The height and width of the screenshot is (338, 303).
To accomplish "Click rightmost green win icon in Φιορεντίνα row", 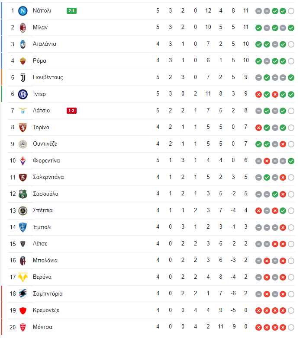I will click(291, 161).
